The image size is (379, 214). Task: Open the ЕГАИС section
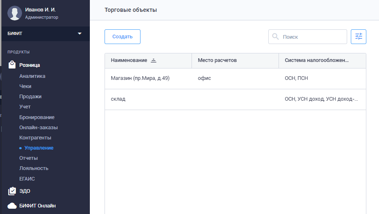pos(27,179)
